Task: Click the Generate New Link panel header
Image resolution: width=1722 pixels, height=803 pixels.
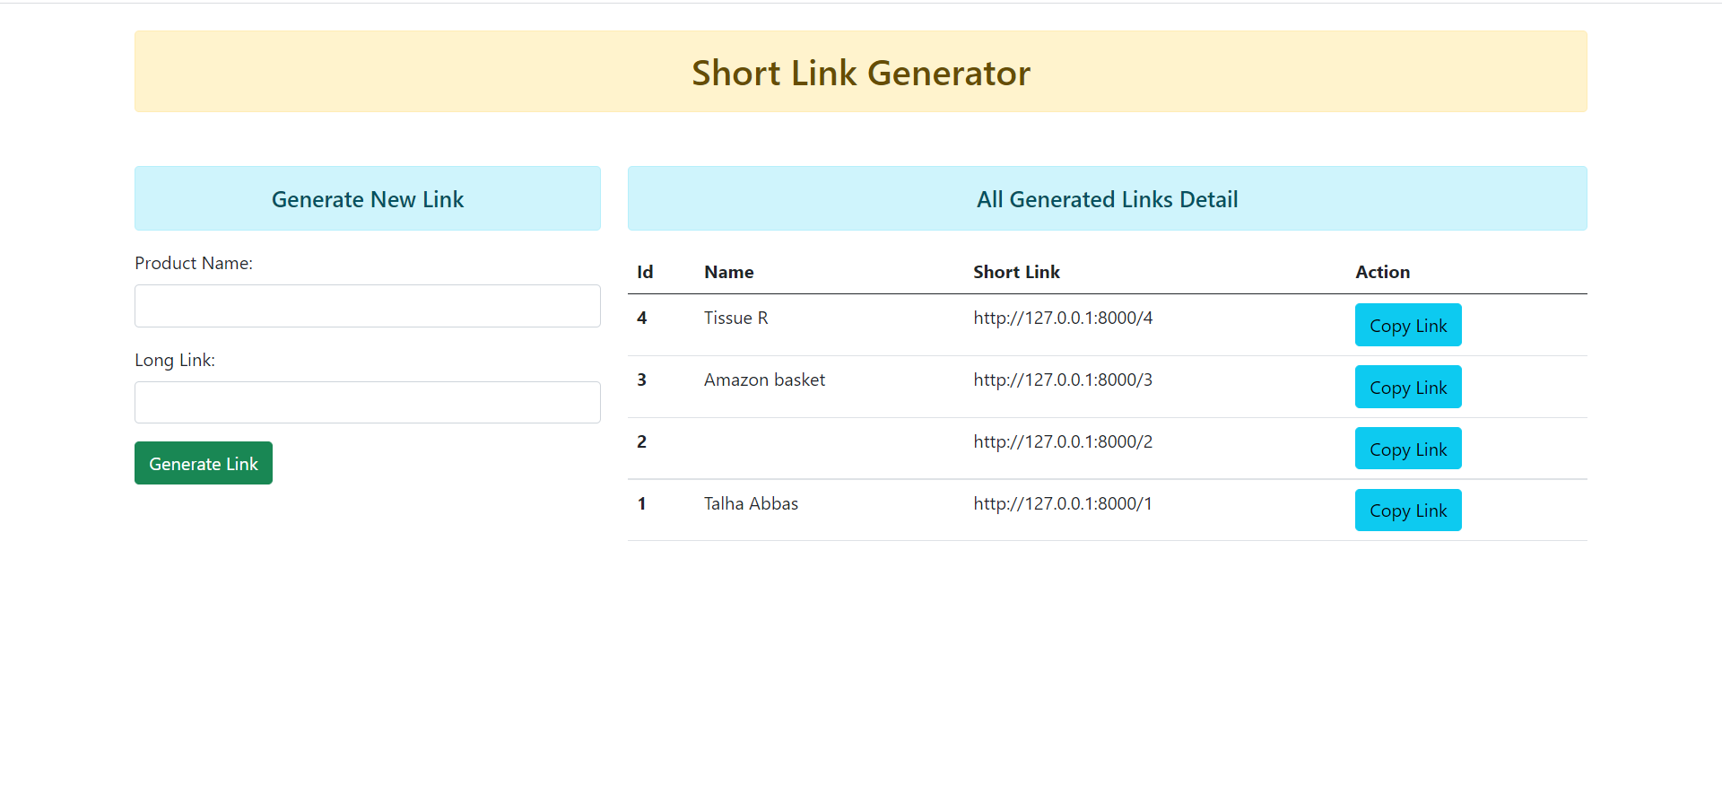Action: point(367,199)
